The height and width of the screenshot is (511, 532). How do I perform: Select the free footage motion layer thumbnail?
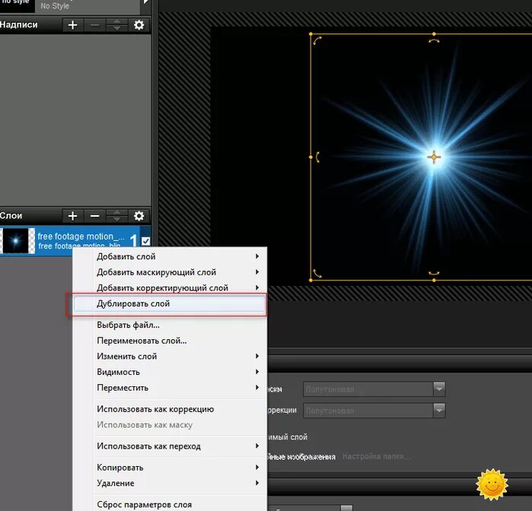[16, 241]
